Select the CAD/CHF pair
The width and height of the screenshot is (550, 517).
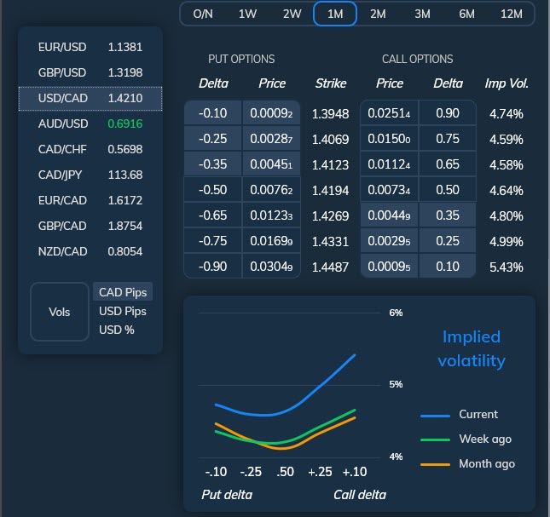pyautogui.click(x=90, y=149)
